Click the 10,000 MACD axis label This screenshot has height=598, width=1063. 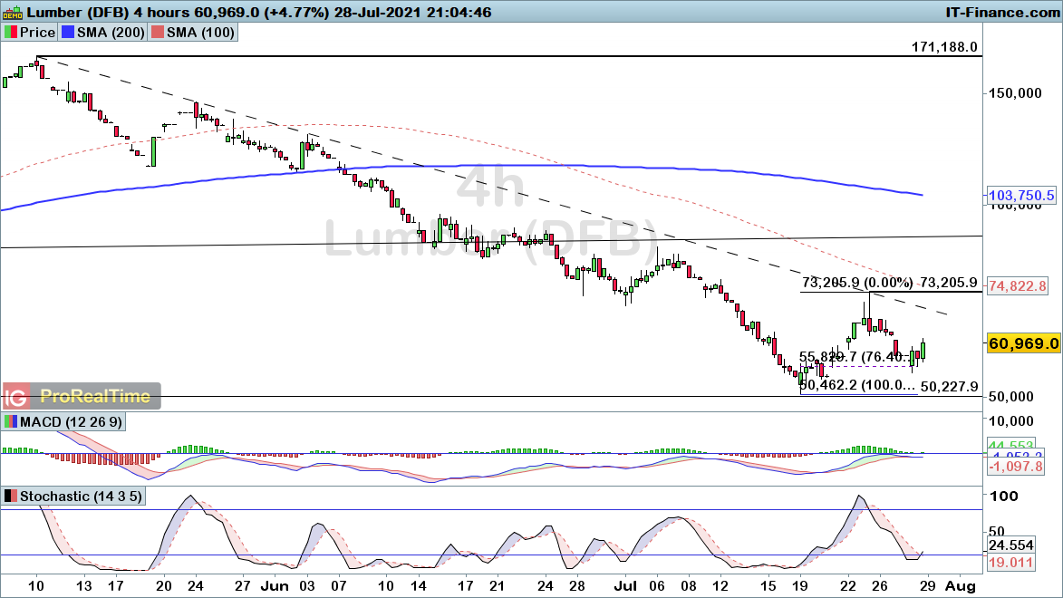click(1010, 421)
